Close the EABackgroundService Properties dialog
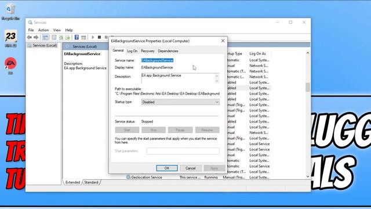Screen dimensions: 371x209 [x=223, y=41]
